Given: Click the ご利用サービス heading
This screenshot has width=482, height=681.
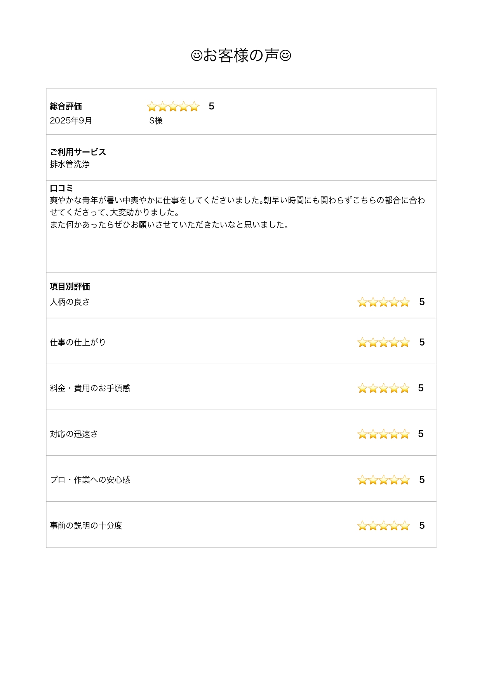Looking at the screenshot, I should coord(78,152).
